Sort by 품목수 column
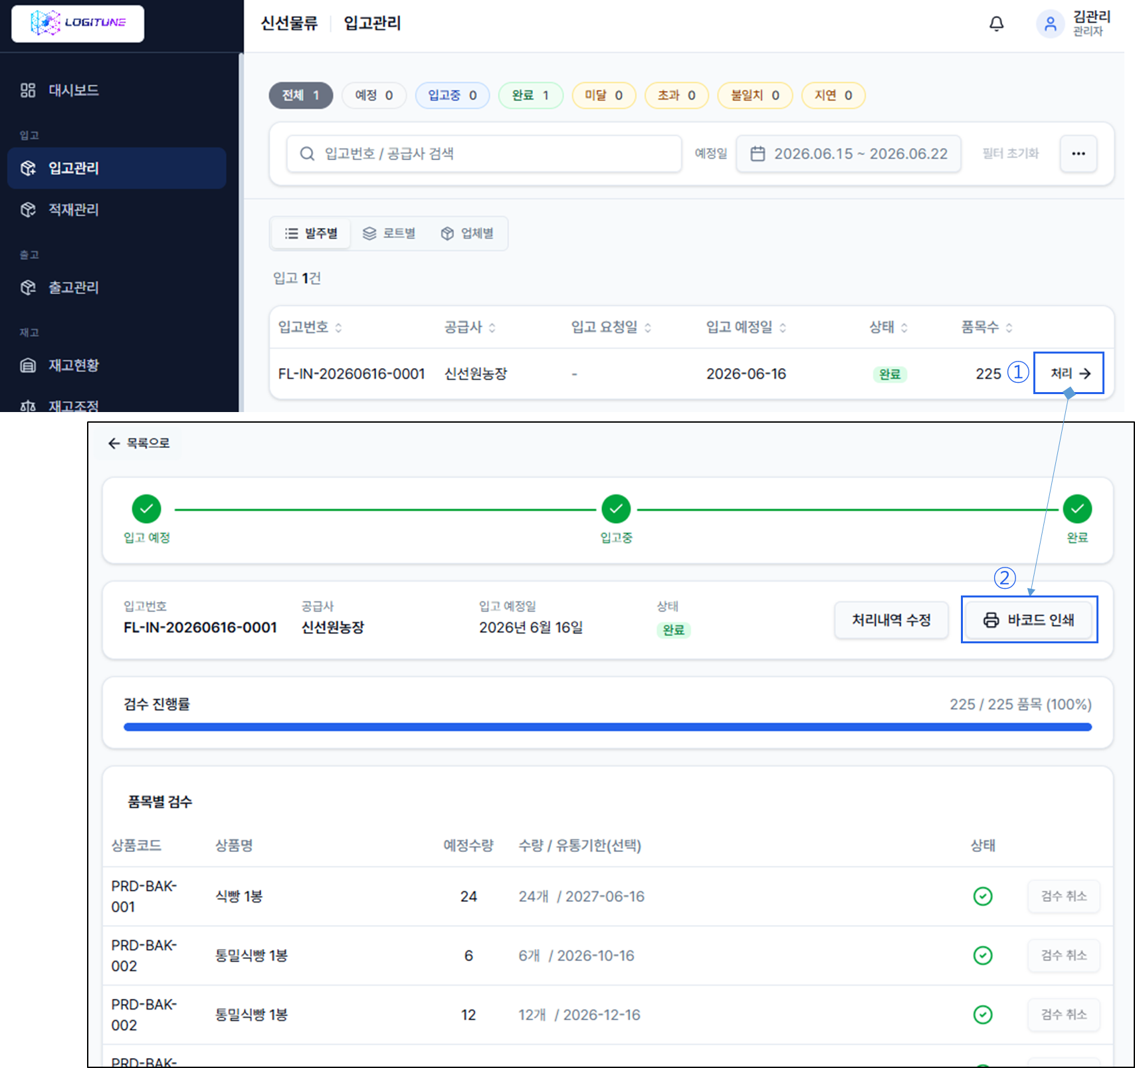Screen dimensions: 1135x1068 [x=987, y=327]
